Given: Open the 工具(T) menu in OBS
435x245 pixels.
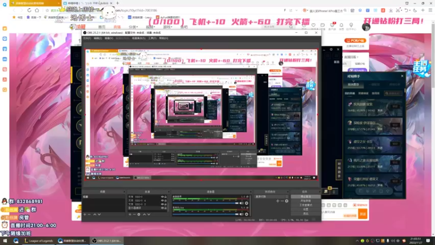Looking at the screenshot, I should pyautogui.click(x=152, y=38).
